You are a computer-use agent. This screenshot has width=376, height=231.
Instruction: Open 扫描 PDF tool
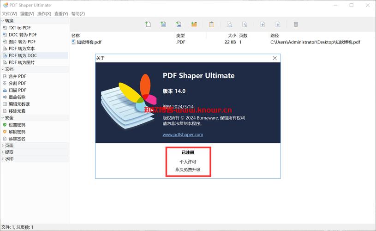[35, 90]
